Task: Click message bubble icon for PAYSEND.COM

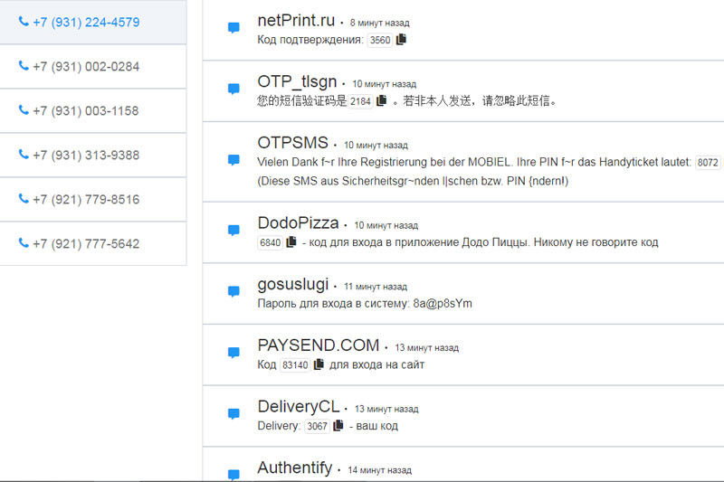Action: click(233, 353)
